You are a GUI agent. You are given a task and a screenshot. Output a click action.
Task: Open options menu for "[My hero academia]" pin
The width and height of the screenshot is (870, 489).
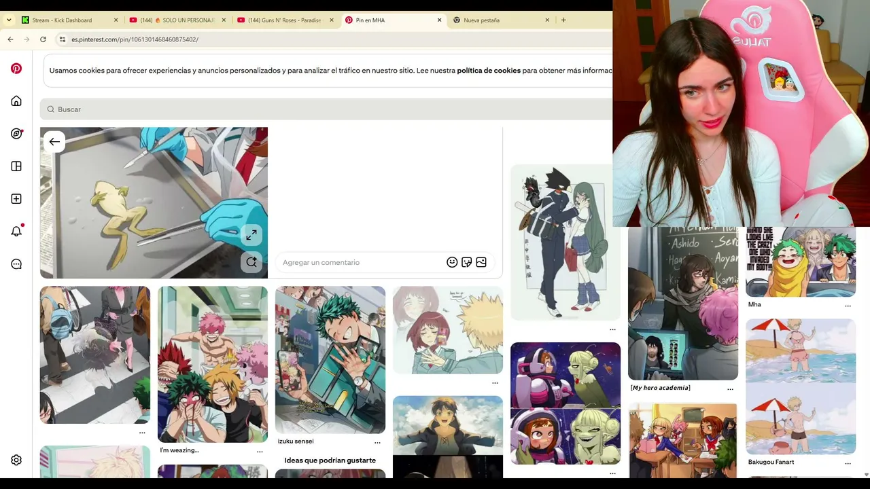(730, 389)
